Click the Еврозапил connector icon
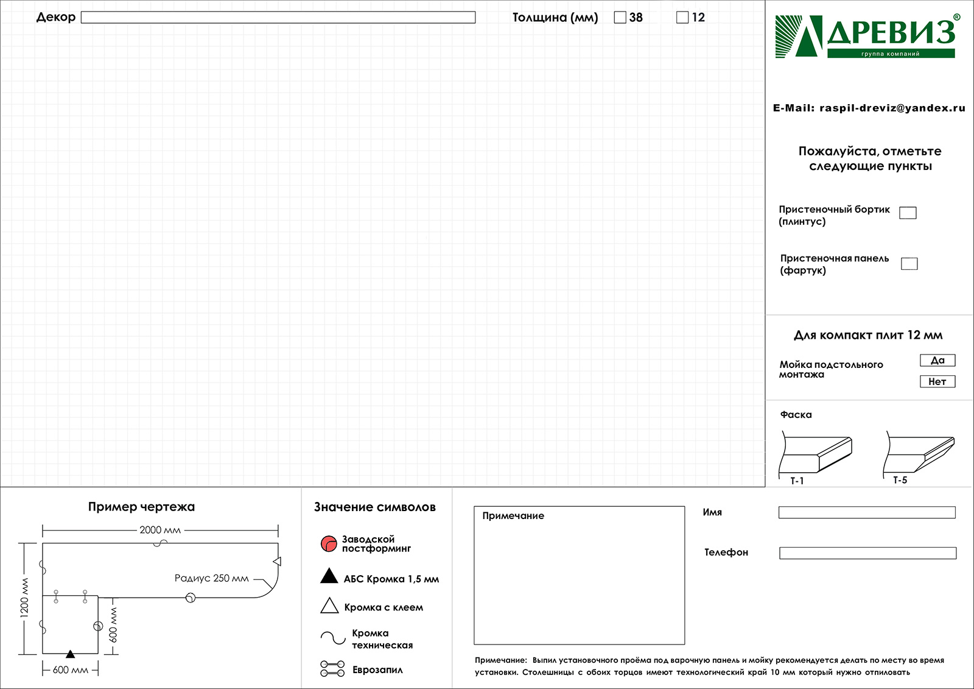 coord(332,669)
